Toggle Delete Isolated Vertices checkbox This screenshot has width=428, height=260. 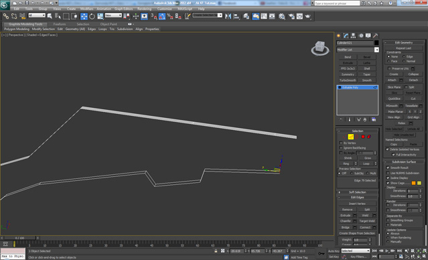pyautogui.click(x=387, y=149)
